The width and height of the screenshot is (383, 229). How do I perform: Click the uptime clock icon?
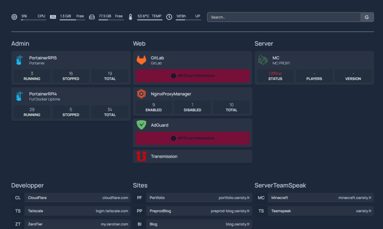(169, 17)
